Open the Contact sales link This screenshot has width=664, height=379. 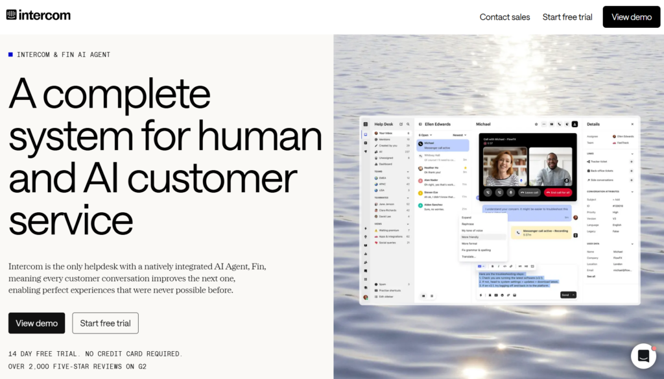(x=504, y=17)
